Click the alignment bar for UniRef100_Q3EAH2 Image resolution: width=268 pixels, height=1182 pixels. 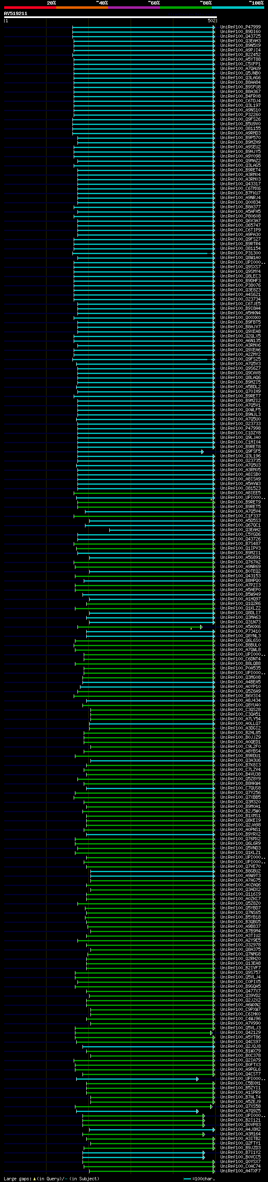pos(162,530)
